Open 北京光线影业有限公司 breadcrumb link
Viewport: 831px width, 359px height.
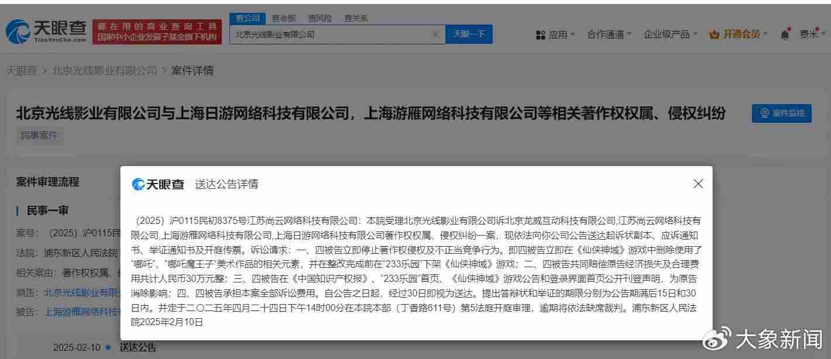click(x=105, y=71)
